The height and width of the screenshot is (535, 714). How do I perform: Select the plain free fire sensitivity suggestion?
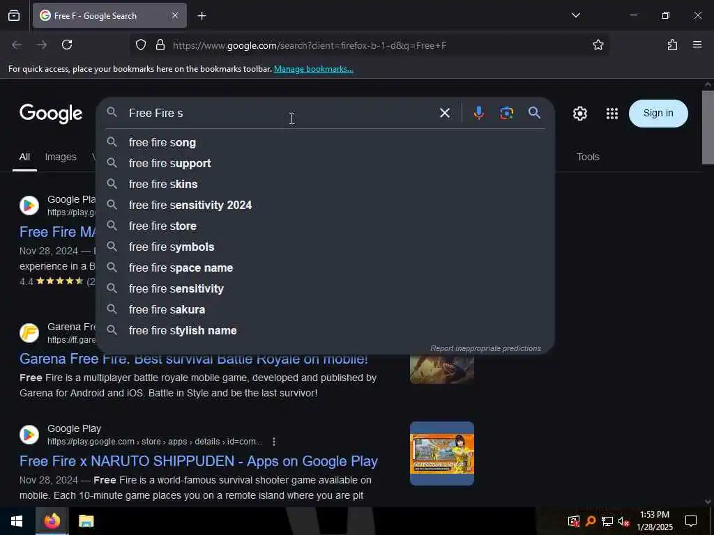coord(325,289)
